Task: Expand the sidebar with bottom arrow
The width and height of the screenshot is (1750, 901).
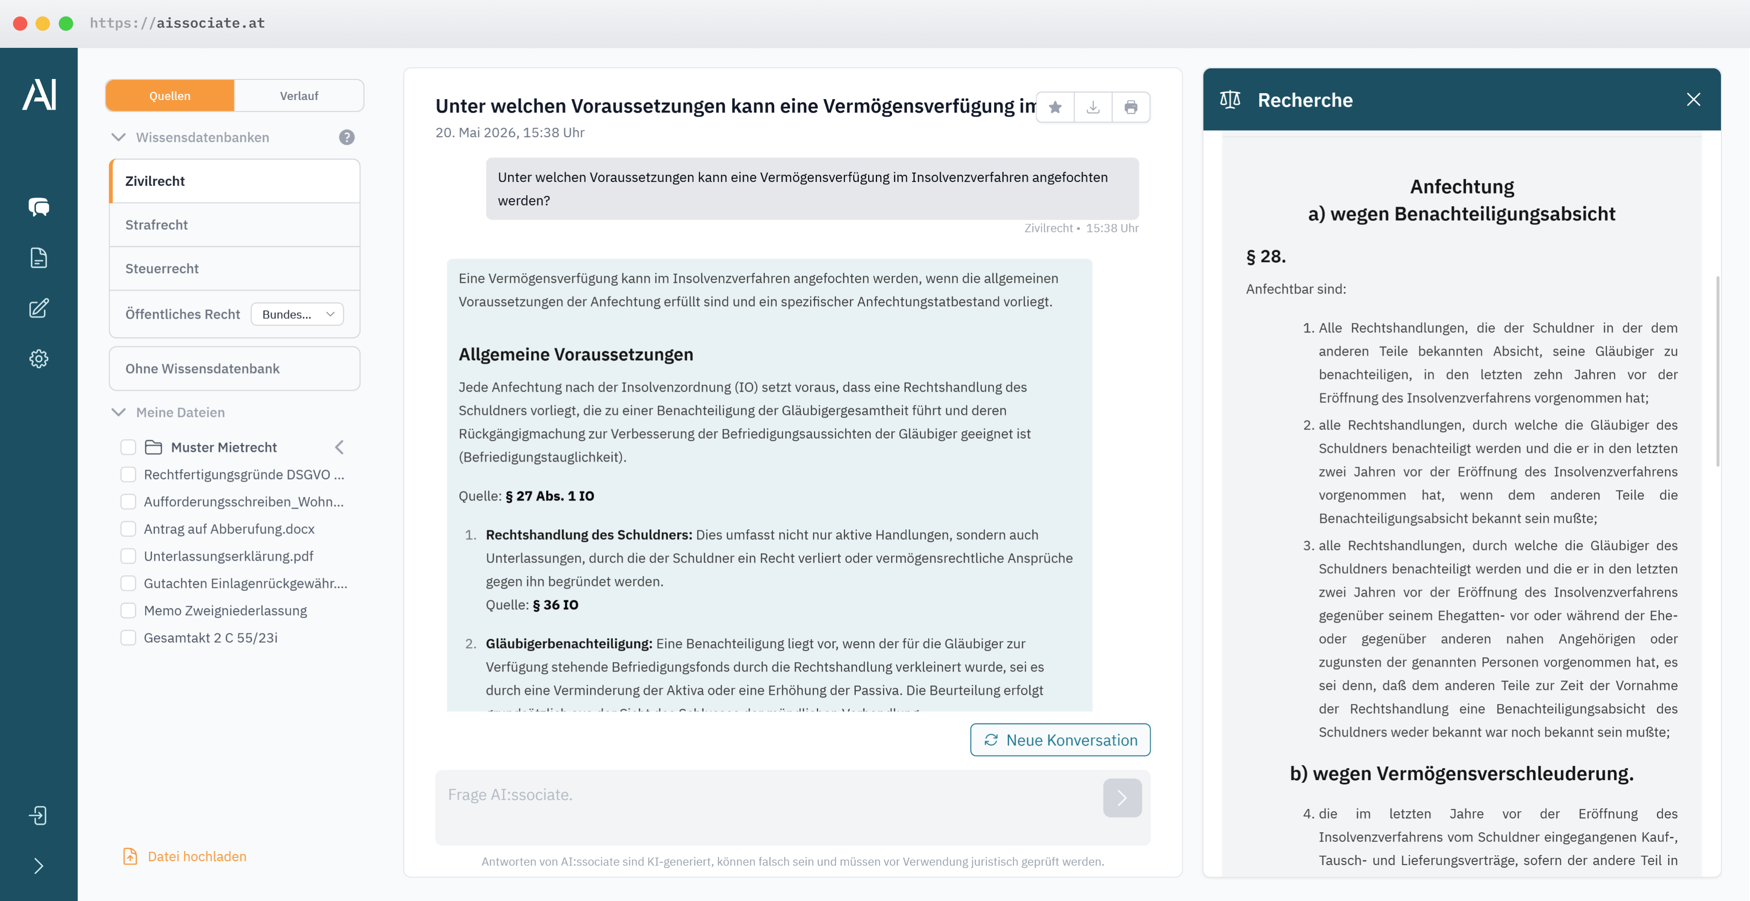Action: [39, 866]
